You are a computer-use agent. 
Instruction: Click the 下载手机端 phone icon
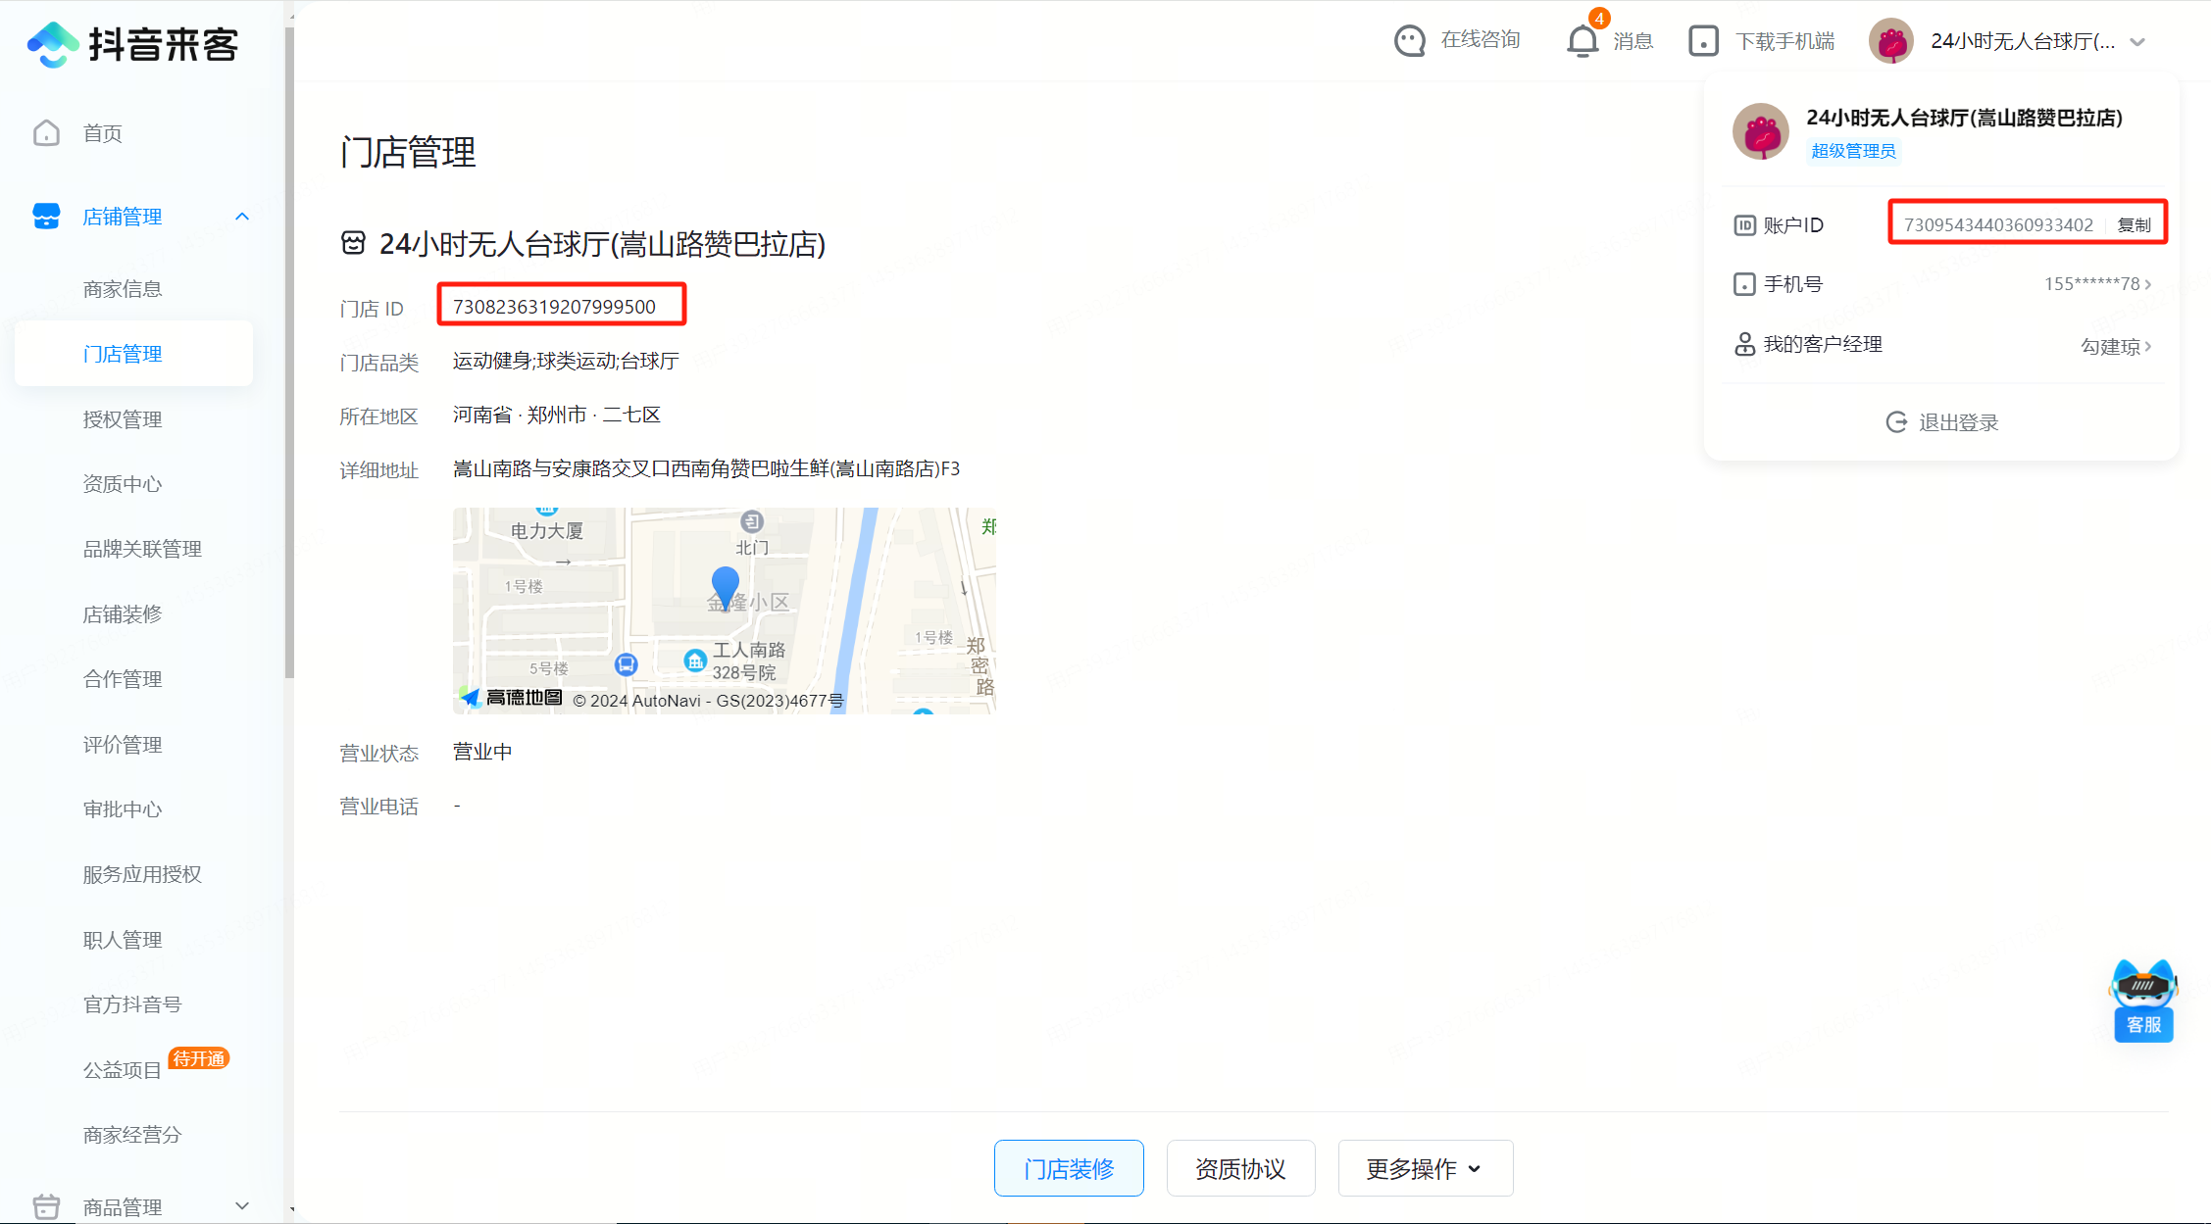[x=1703, y=41]
